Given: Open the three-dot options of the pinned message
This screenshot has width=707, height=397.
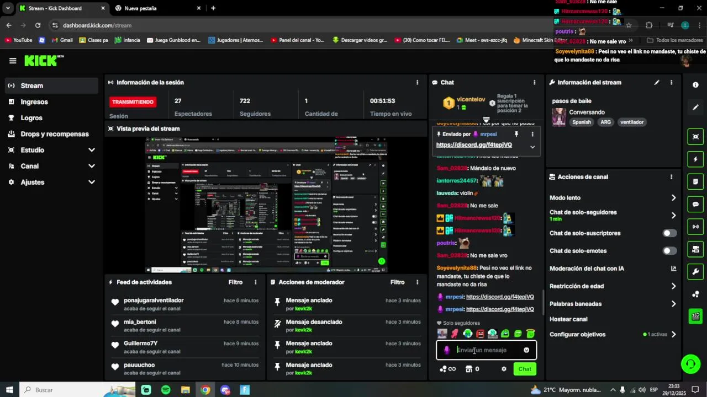Looking at the screenshot, I should tap(532, 134).
